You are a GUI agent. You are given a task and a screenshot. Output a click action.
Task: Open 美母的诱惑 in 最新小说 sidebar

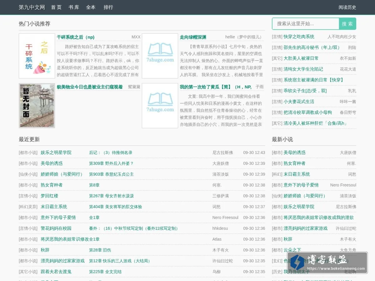[294, 153]
